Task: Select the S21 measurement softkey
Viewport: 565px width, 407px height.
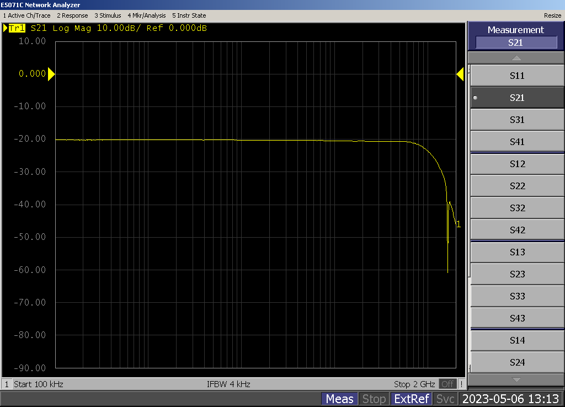Action: pyautogui.click(x=516, y=98)
